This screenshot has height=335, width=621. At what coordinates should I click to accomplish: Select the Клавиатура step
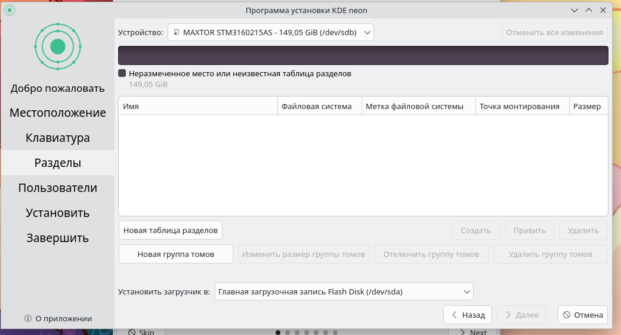pyautogui.click(x=58, y=138)
